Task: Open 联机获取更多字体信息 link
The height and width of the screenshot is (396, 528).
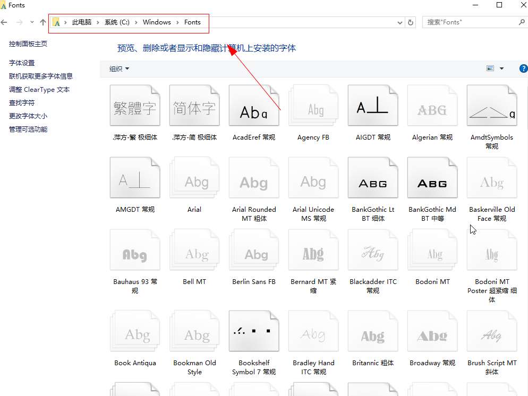Action: pyautogui.click(x=41, y=76)
